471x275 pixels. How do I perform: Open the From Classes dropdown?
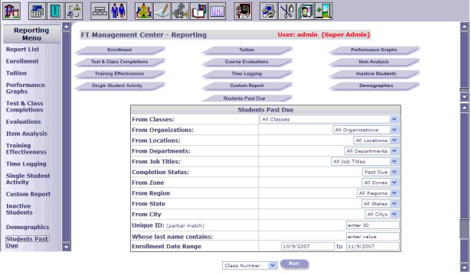329,119
